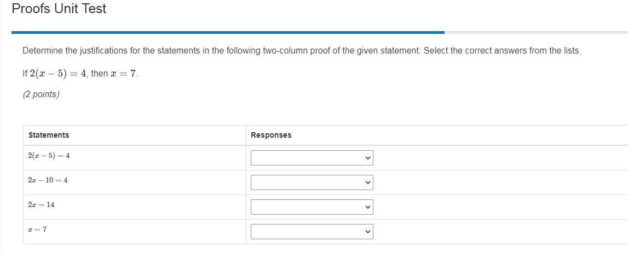Click the statement cell x = 7
This screenshot has height=254, width=628.
[37, 229]
